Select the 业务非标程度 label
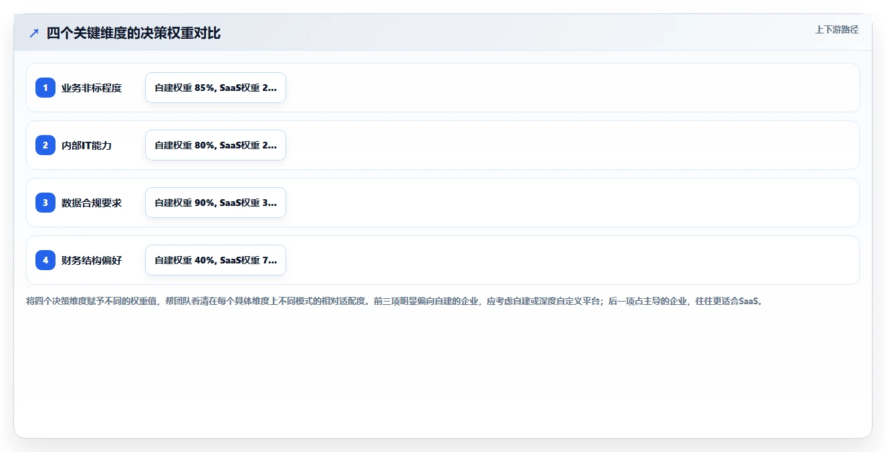The height and width of the screenshot is (452, 886). pyautogui.click(x=92, y=88)
